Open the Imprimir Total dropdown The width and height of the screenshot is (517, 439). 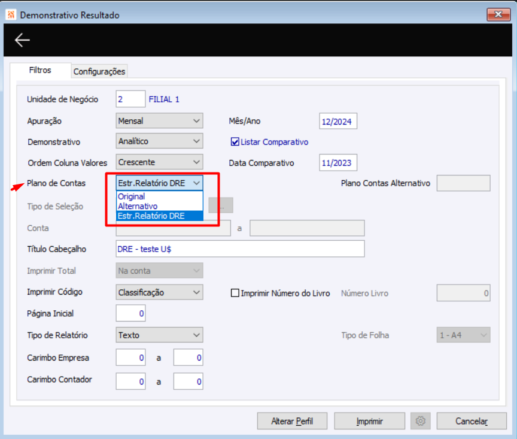pyautogui.click(x=159, y=271)
